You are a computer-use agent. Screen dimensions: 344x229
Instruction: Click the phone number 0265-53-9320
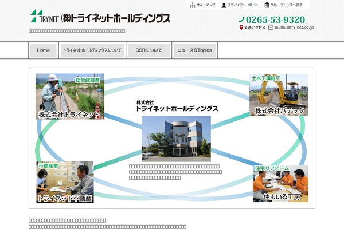[275, 19]
